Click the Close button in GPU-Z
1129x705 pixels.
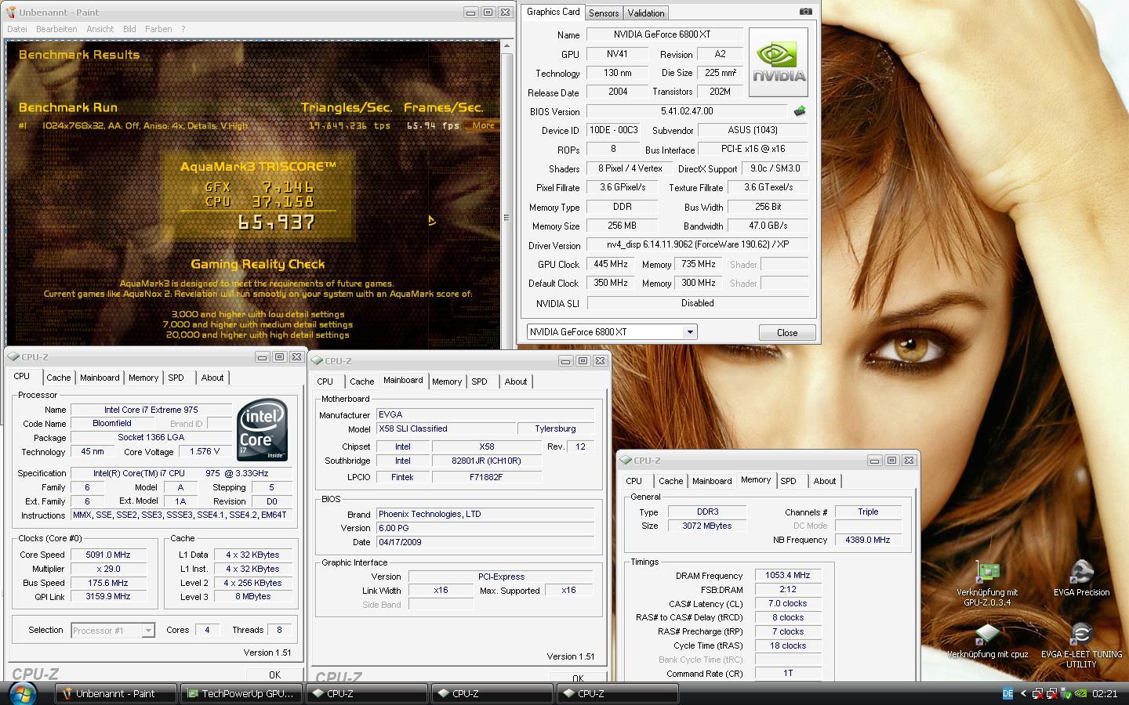click(x=787, y=332)
